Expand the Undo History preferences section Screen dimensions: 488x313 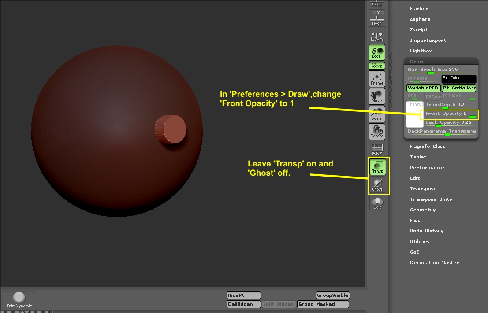pos(427,231)
